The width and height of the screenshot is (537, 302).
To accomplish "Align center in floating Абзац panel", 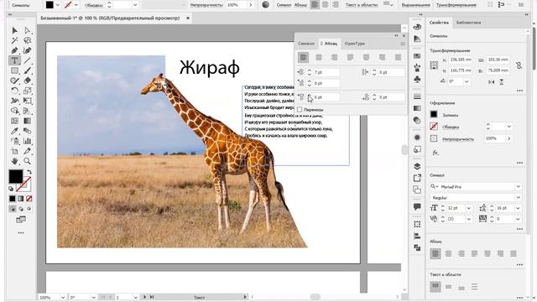I will tap(319, 57).
